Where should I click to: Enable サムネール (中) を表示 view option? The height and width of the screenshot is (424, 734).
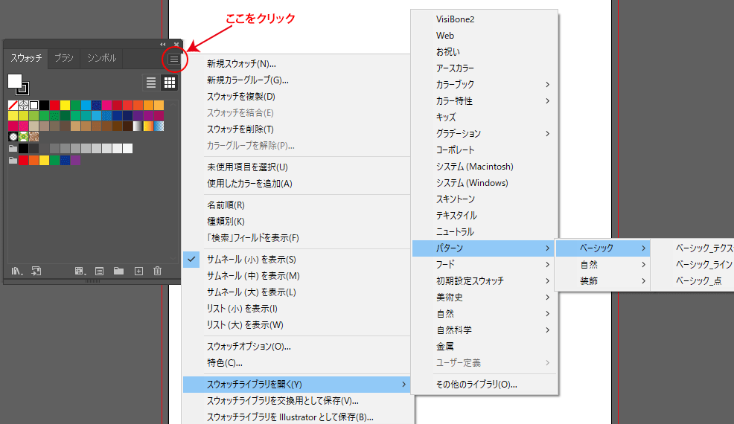point(252,276)
